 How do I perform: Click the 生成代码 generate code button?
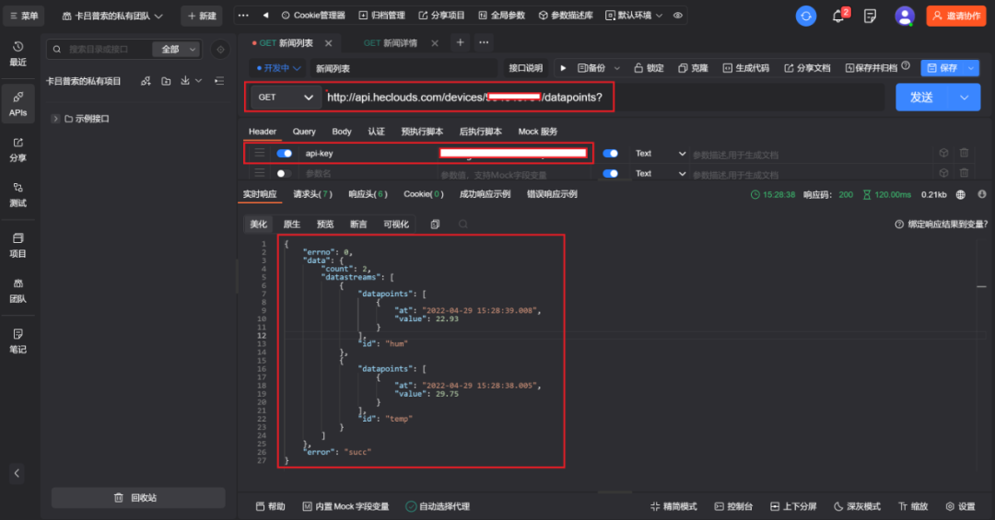click(x=745, y=68)
